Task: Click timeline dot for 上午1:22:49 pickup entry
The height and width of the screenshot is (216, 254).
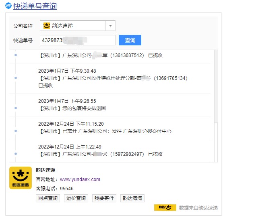Action: click(x=16, y=154)
